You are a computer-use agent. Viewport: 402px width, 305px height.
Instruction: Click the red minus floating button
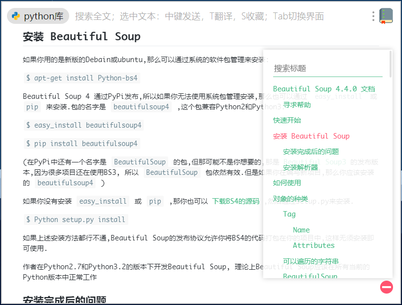[x=387, y=287]
